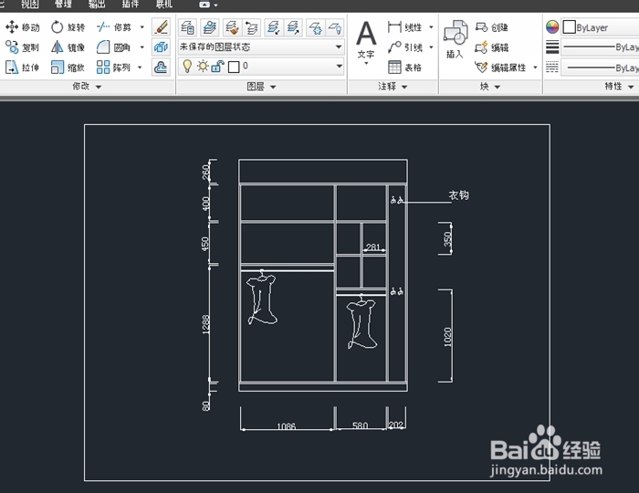Select the Copy (复制) tool
Screen dimensions: 639x493
(x=23, y=47)
